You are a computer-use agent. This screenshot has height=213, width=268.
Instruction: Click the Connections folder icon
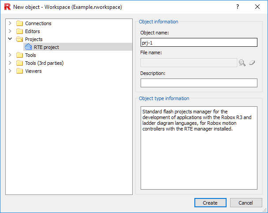click(19, 23)
